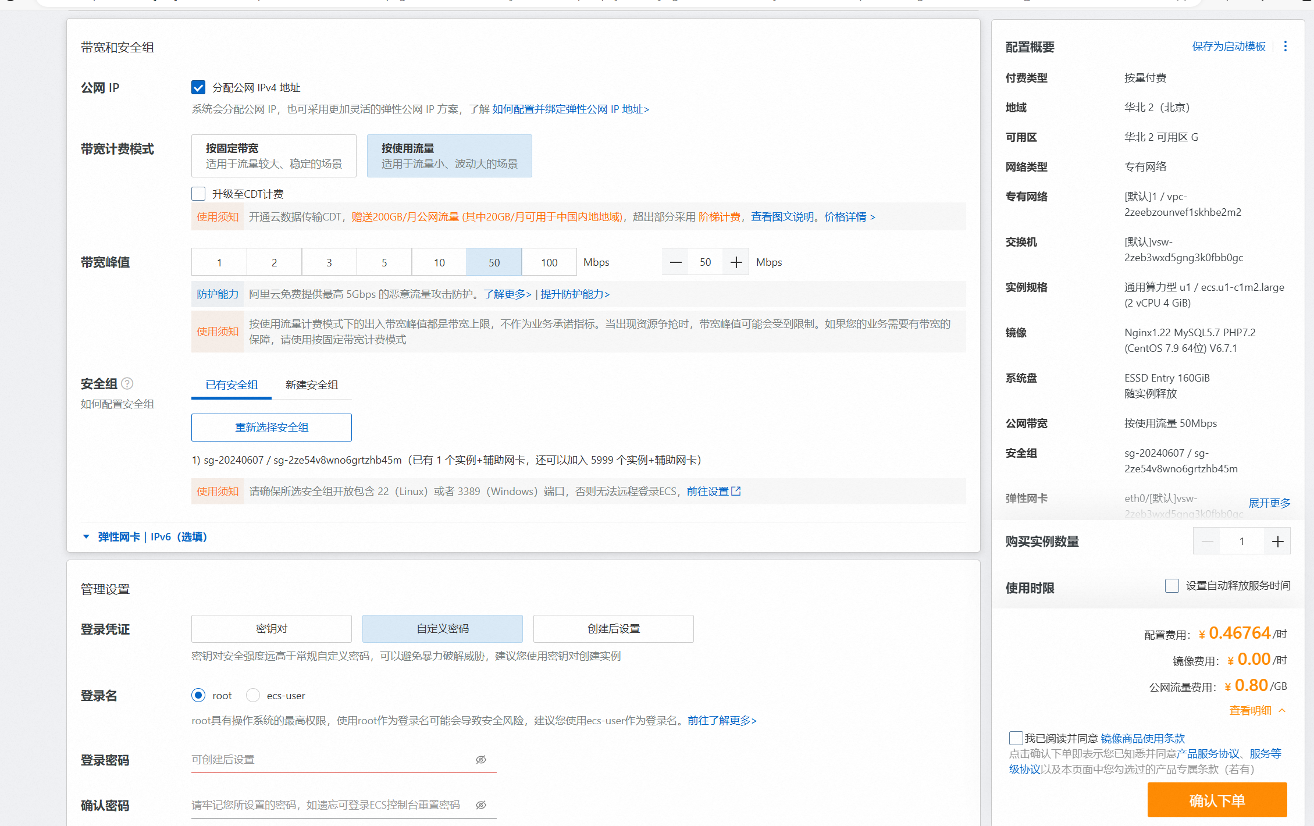Click help question icon next to 安全组
Viewport: 1314px width, 826px height.
(127, 383)
